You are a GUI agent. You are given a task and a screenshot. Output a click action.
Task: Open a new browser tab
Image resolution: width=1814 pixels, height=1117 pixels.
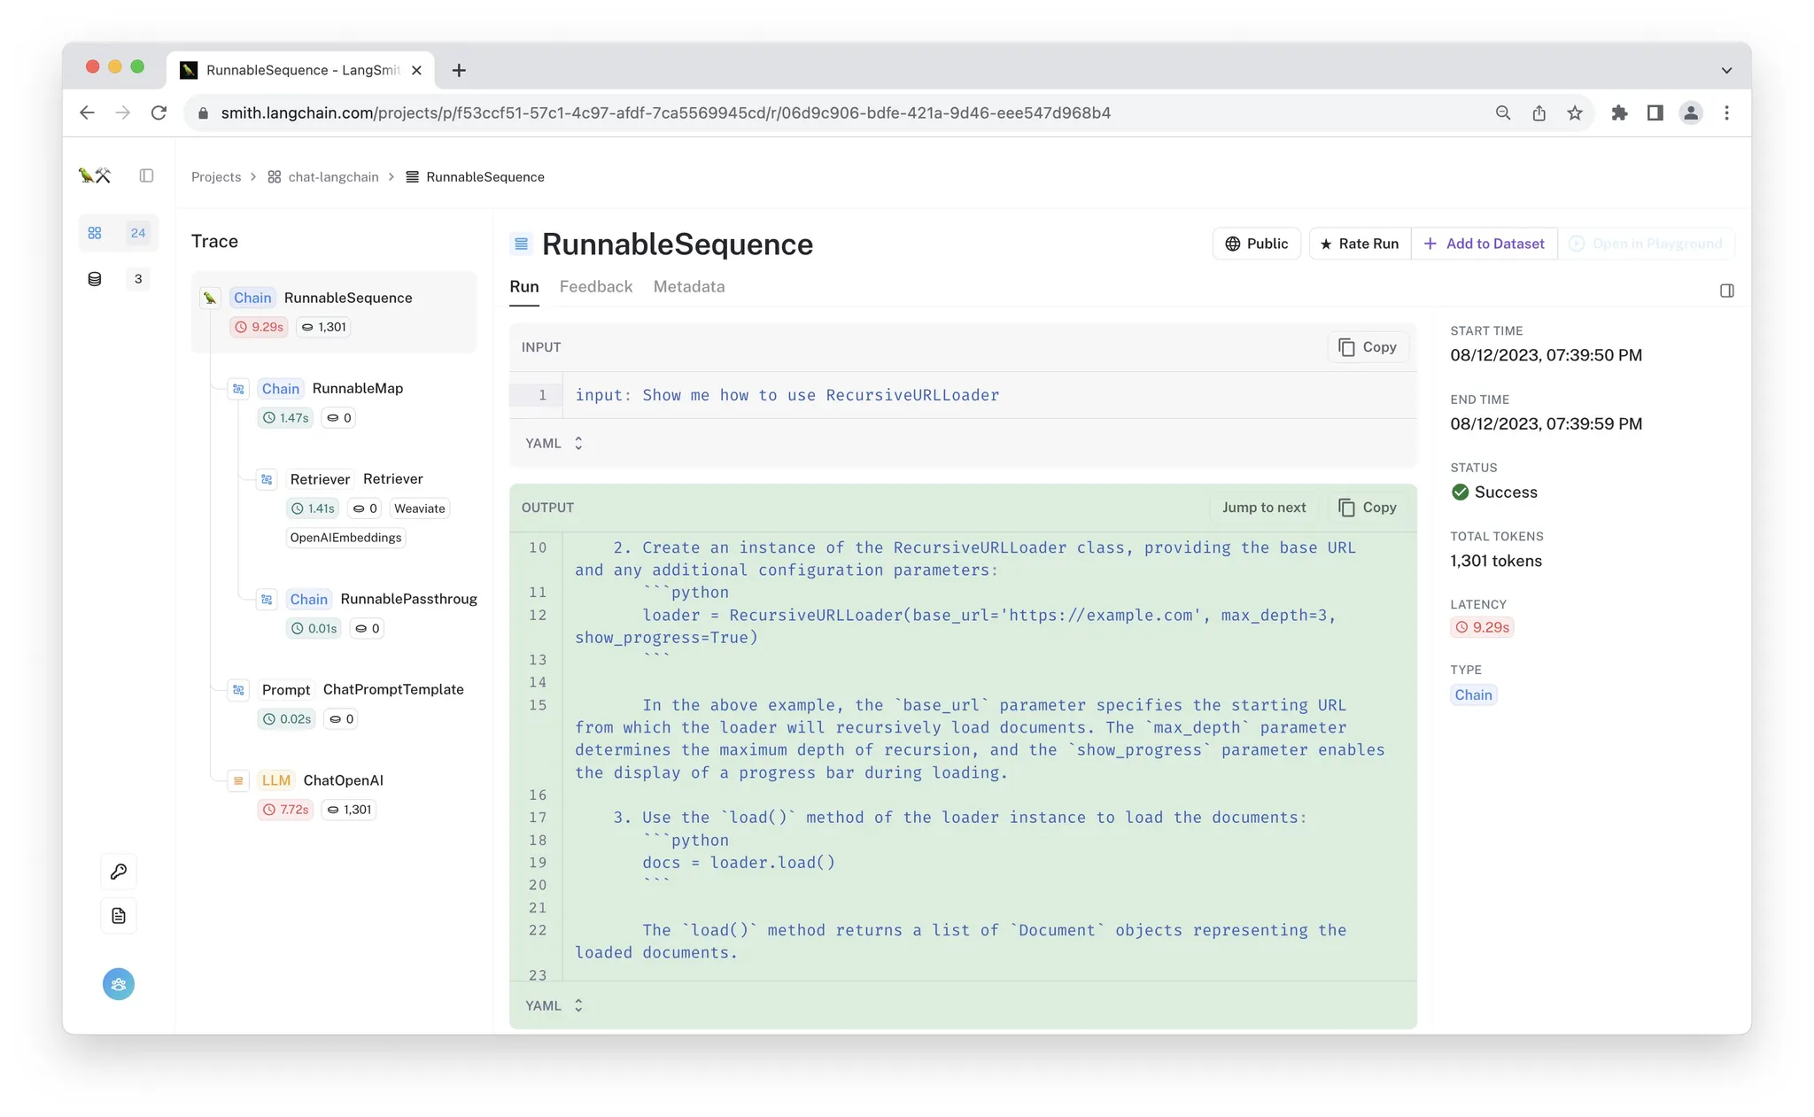(x=459, y=70)
